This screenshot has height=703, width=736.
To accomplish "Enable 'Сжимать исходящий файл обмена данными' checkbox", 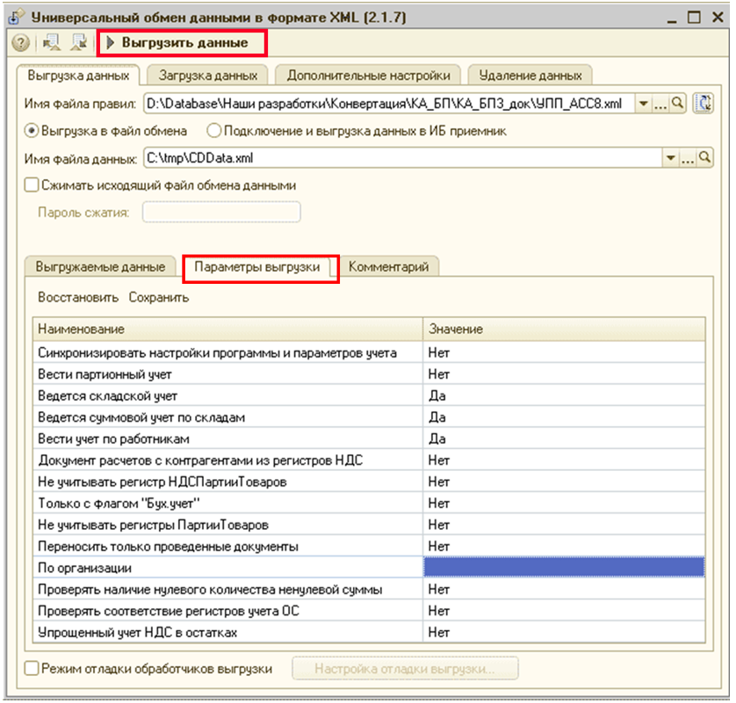I will click(32, 185).
